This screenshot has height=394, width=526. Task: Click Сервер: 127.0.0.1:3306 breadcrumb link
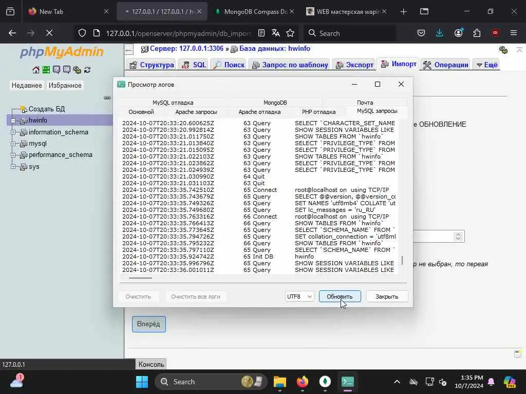pos(186,49)
